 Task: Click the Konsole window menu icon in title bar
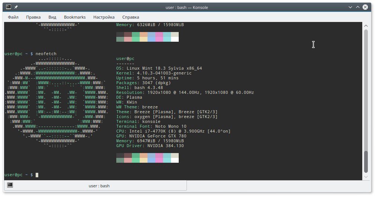click(x=9, y=7)
